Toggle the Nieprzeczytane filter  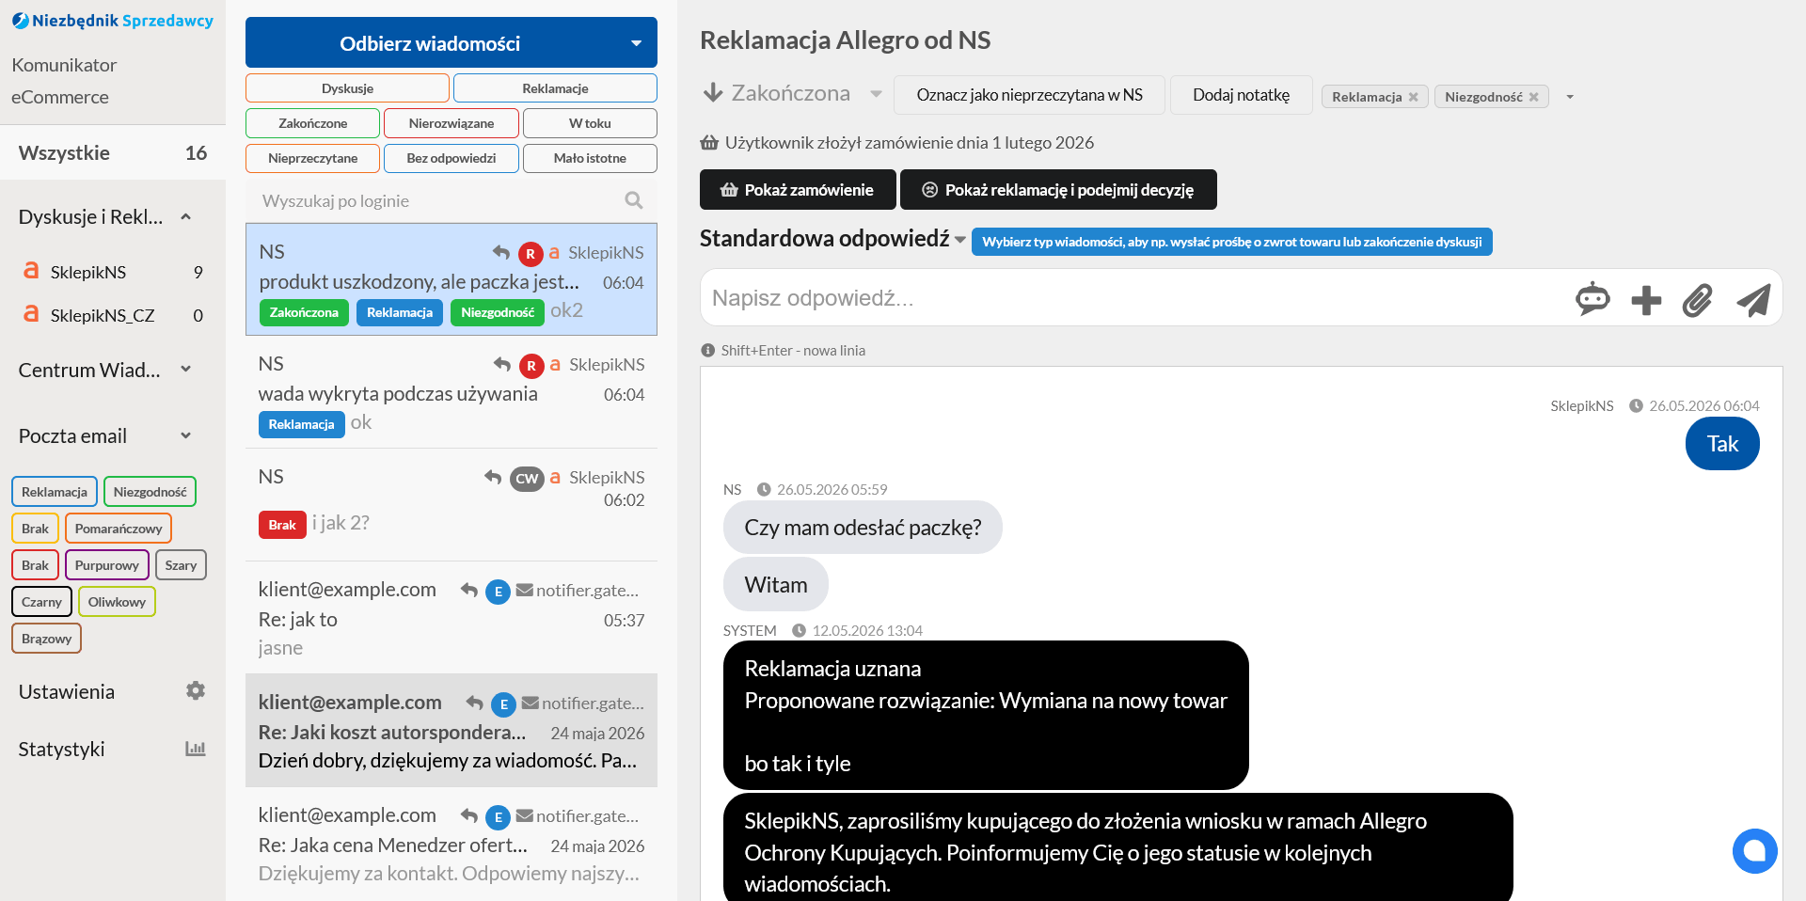coord(312,158)
